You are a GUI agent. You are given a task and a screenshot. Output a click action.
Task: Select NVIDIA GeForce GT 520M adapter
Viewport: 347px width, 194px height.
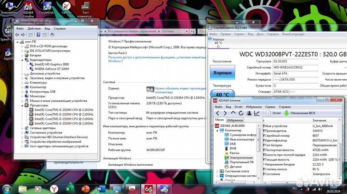point(52,69)
